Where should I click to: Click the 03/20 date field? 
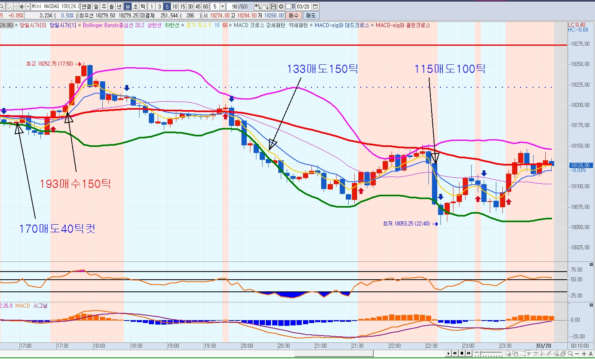click(x=303, y=6)
